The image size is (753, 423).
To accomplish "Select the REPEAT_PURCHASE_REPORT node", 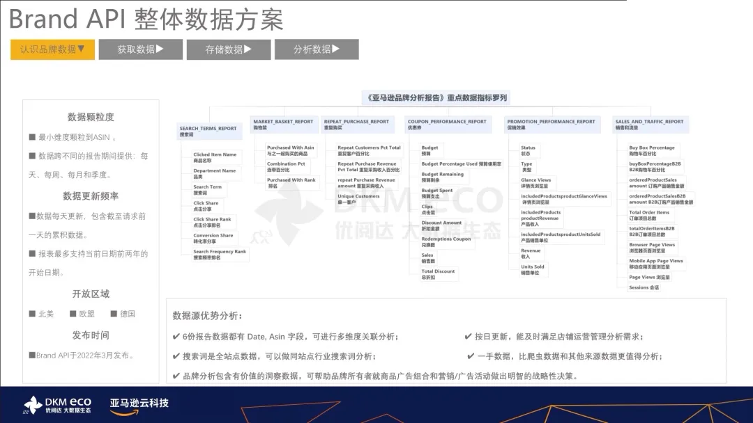I will pos(357,125).
